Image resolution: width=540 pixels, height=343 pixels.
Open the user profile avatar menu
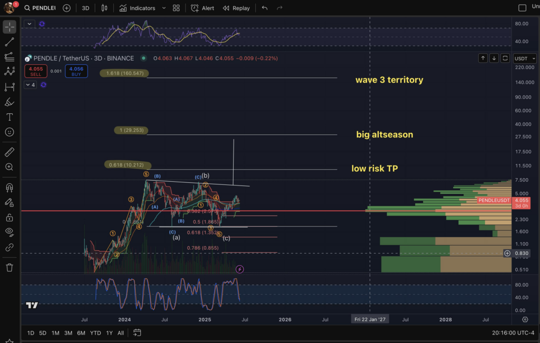coord(9,7)
